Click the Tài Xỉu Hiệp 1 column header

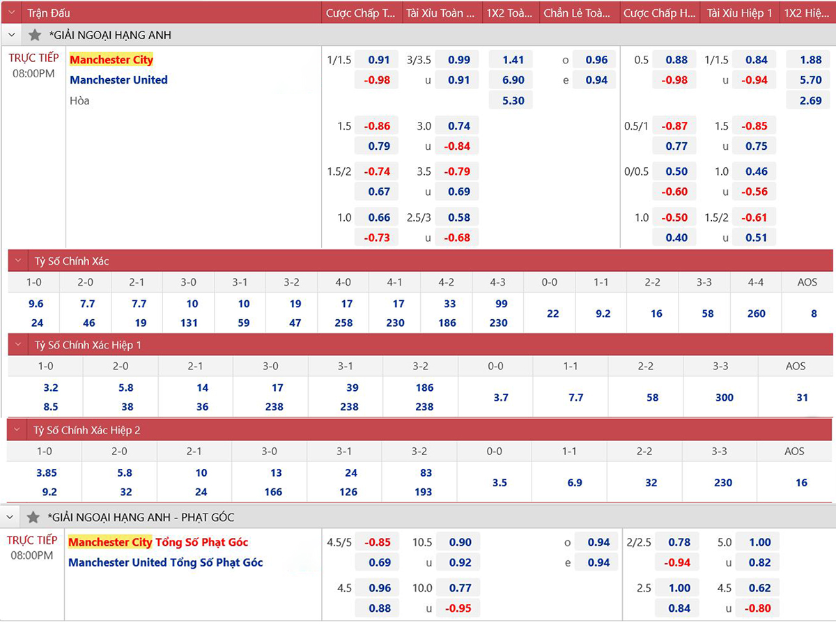739,13
